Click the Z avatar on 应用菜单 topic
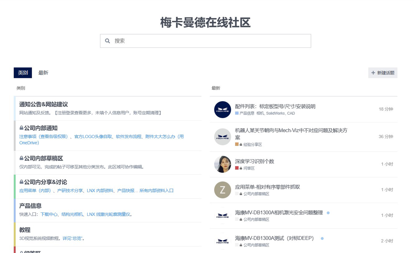414x253 pixels. click(222, 190)
